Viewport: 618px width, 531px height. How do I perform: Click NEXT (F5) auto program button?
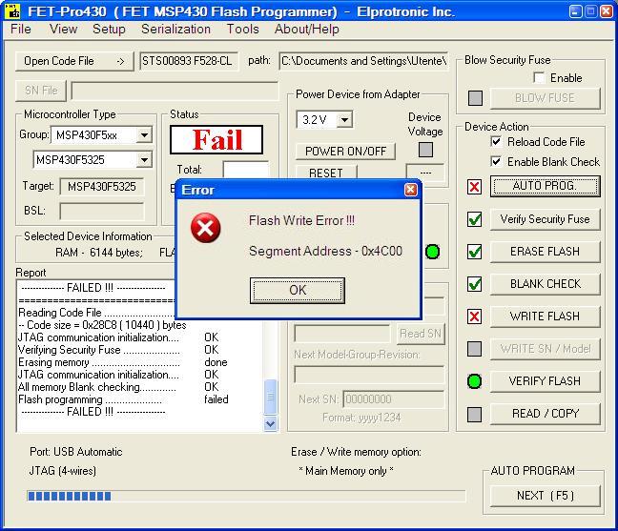pyautogui.click(x=546, y=496)
